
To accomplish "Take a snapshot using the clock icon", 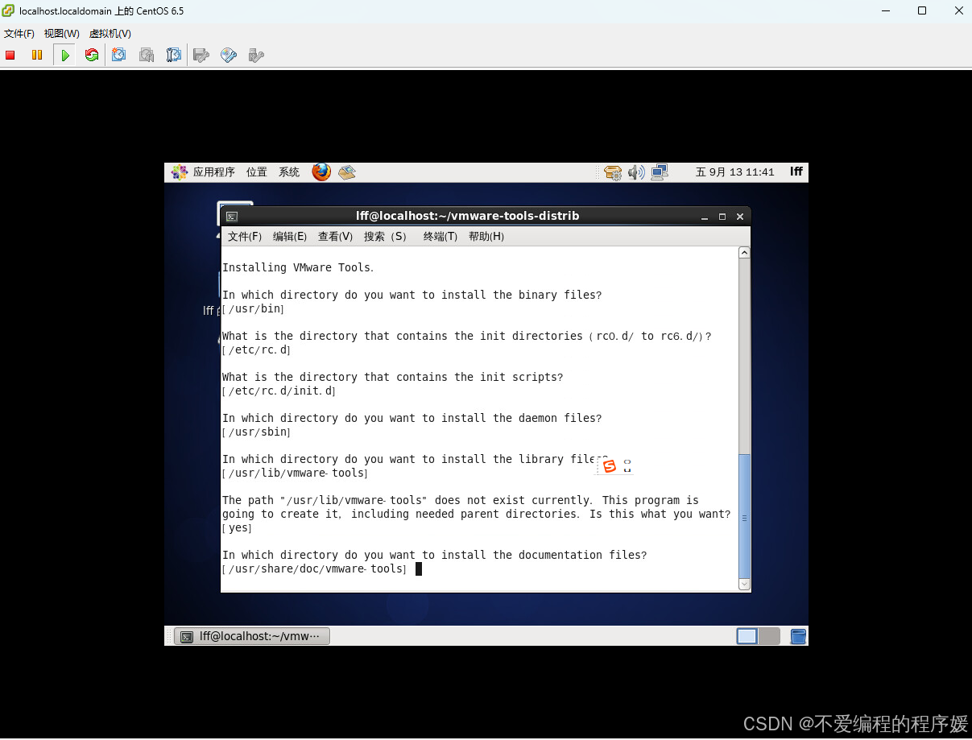I will (x=119, y=55).
